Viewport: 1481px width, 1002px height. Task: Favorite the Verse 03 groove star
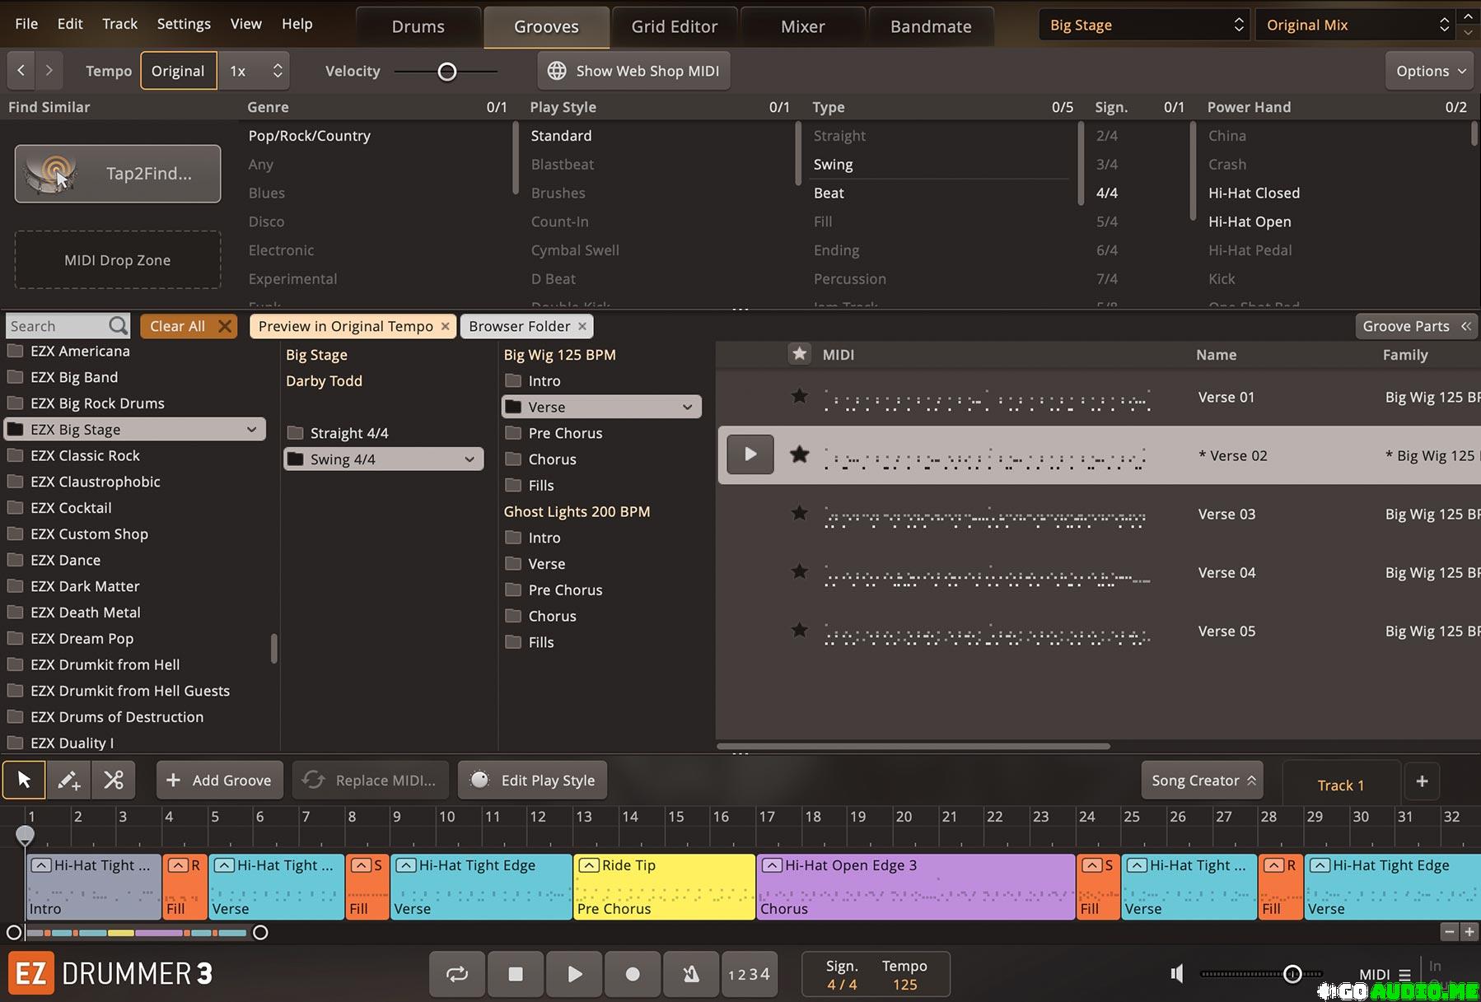coord(799,513)
